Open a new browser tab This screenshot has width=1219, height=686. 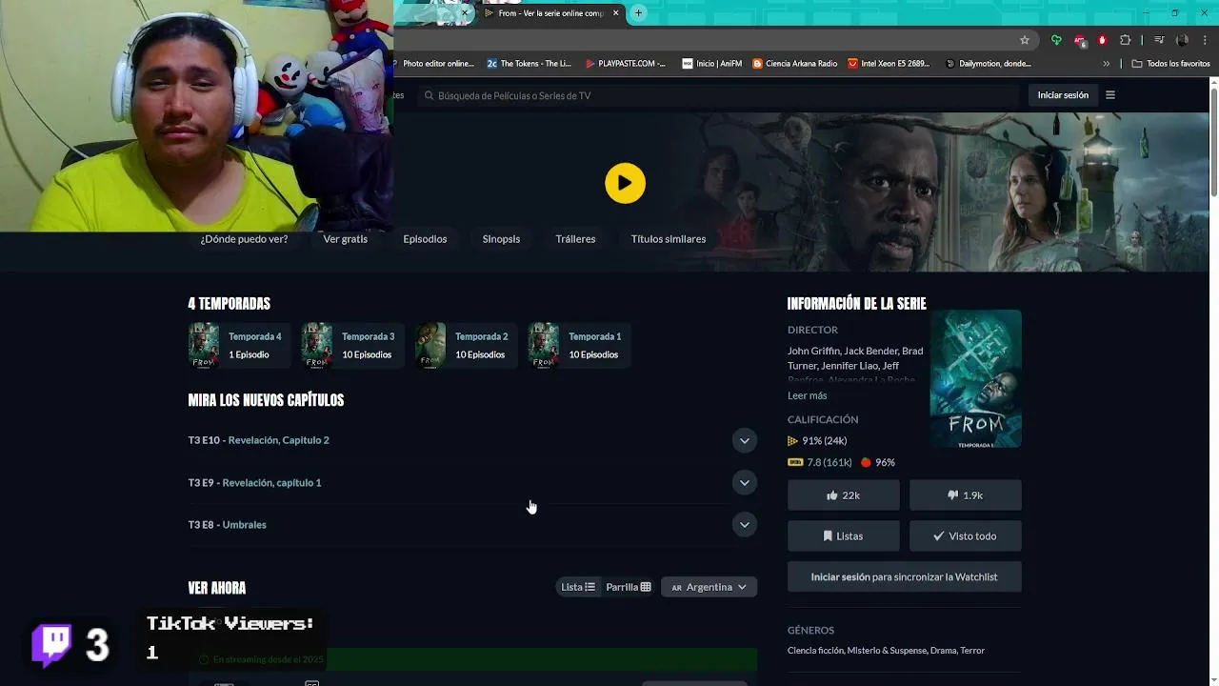pyautogui.click(x=639, y=12)
